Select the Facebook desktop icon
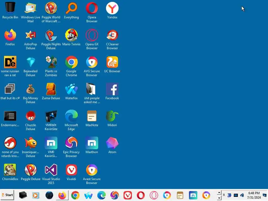 click(112, 91)
